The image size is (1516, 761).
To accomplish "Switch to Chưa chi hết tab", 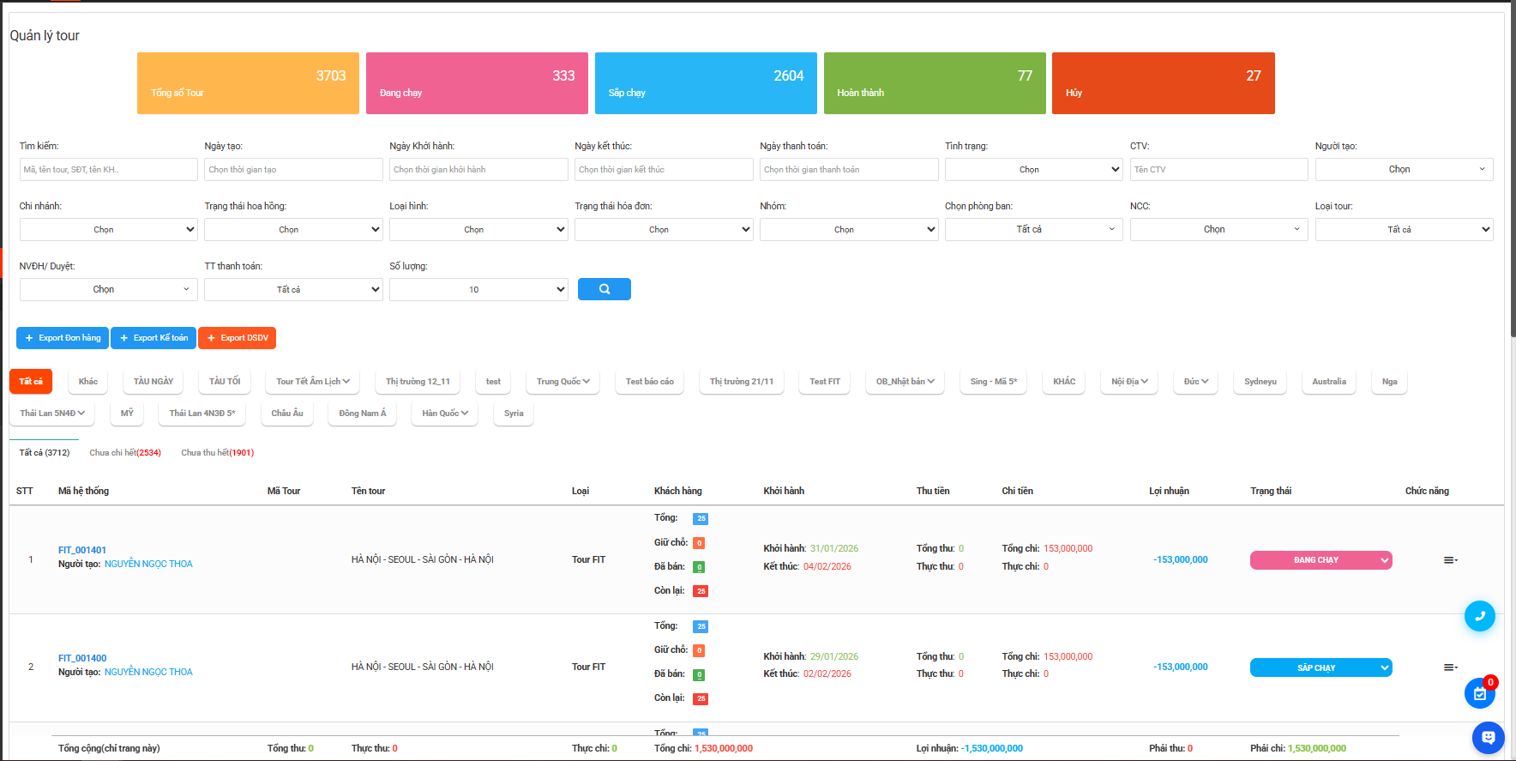I will click(125, 453).
